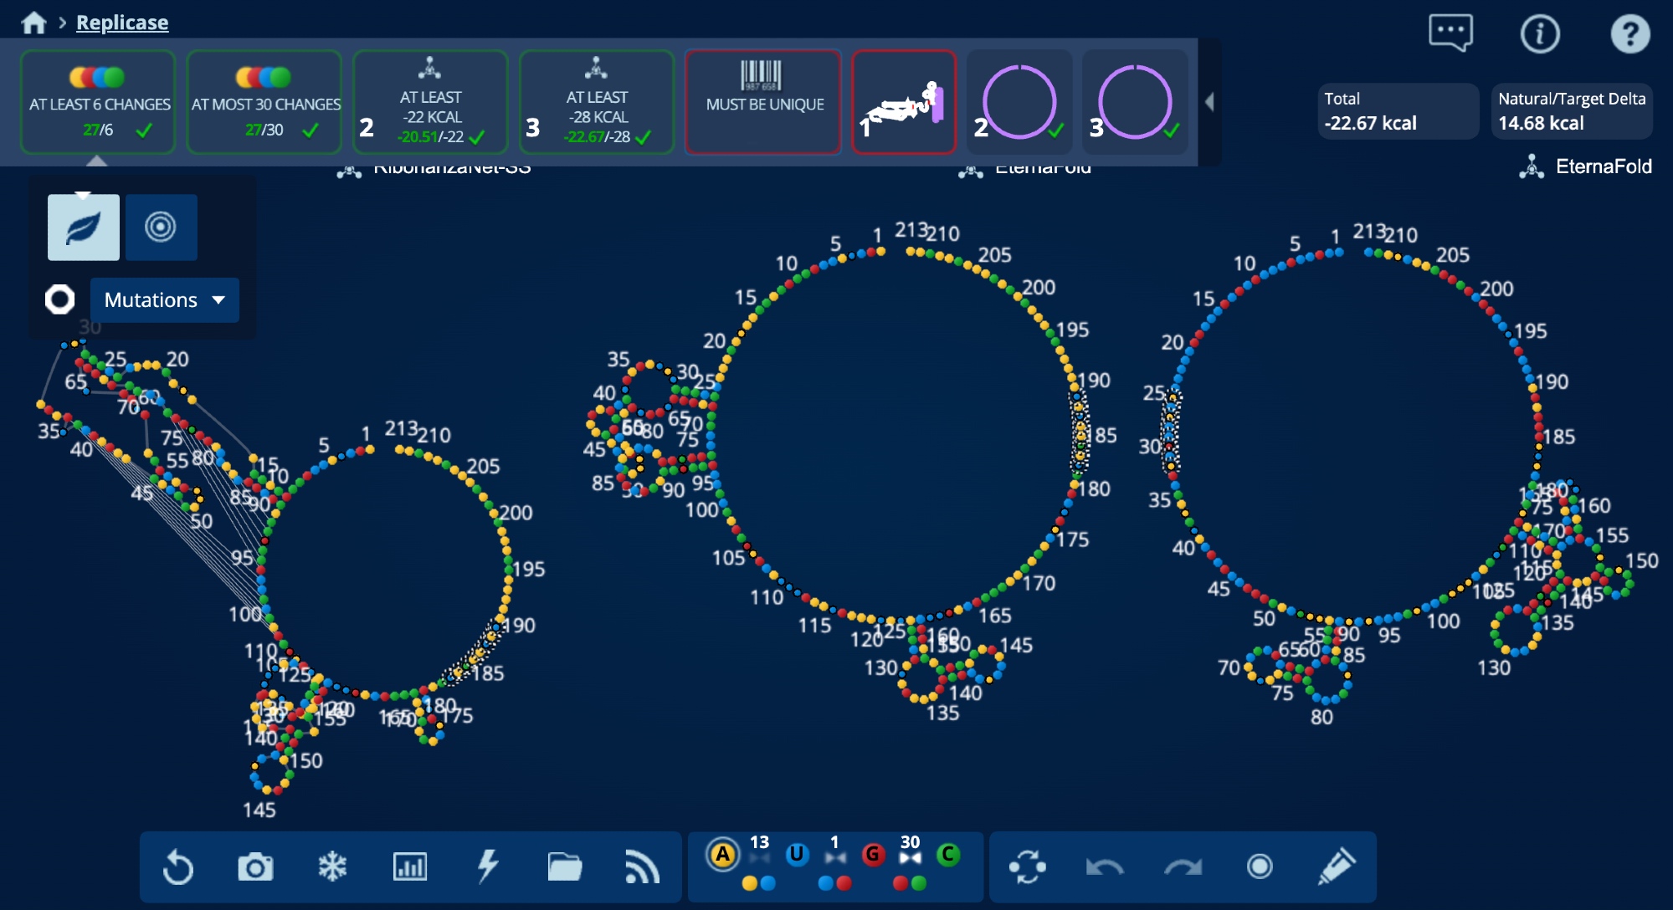The width and height of the screenshot is (1673, 910).
Task: Take a screenshot with camera icon
Action: click(255, 867)
